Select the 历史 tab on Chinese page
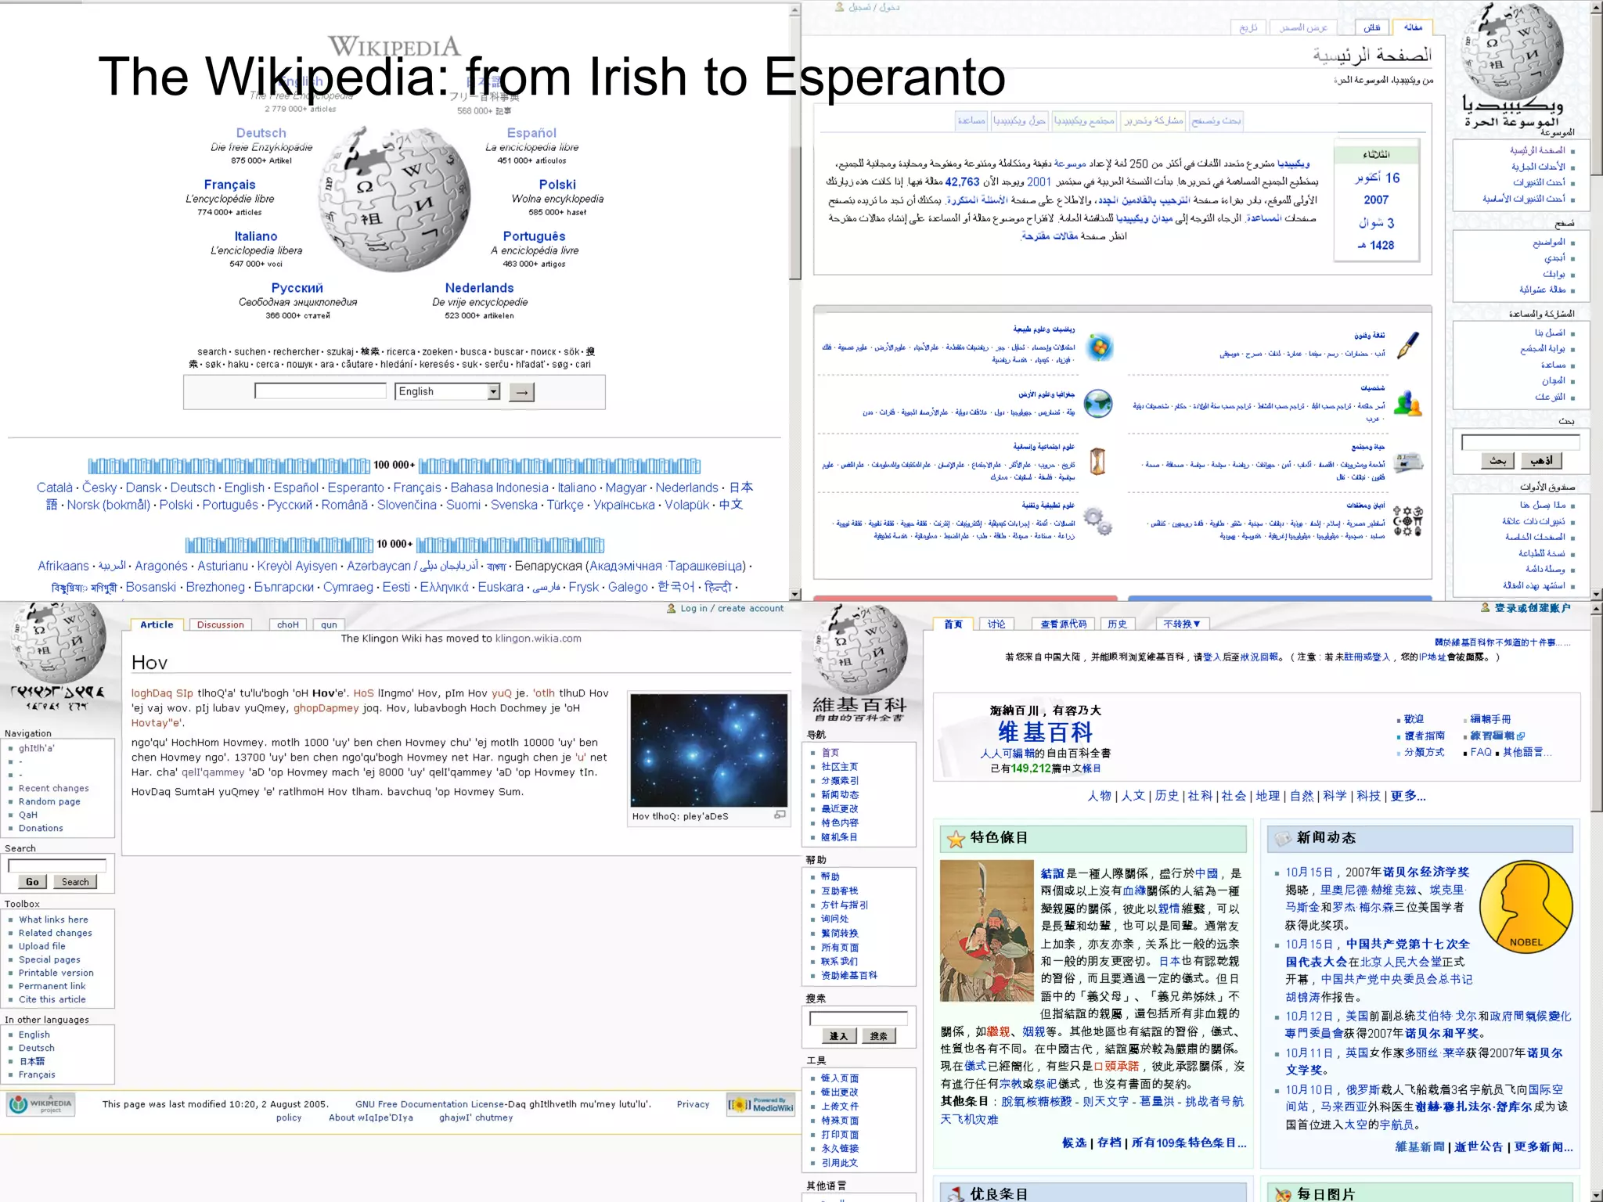Image resolution: width=1603 pixels, height=1202 pixels. coord(1118,624)
